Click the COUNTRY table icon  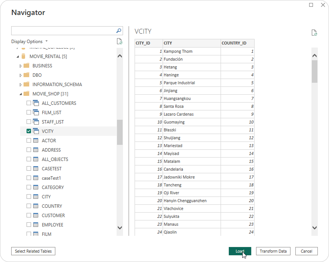coord(36,206)
